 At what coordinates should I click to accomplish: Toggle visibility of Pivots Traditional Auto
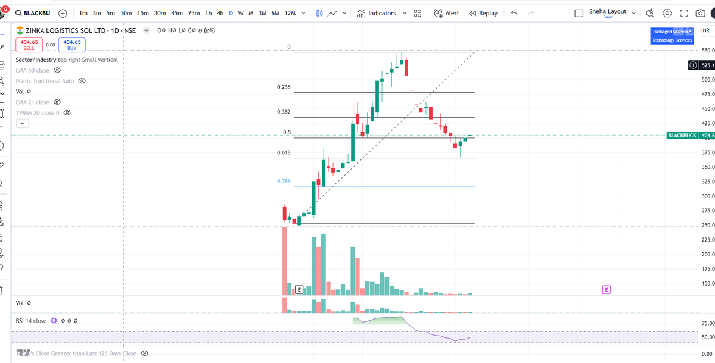pos(82,81)
